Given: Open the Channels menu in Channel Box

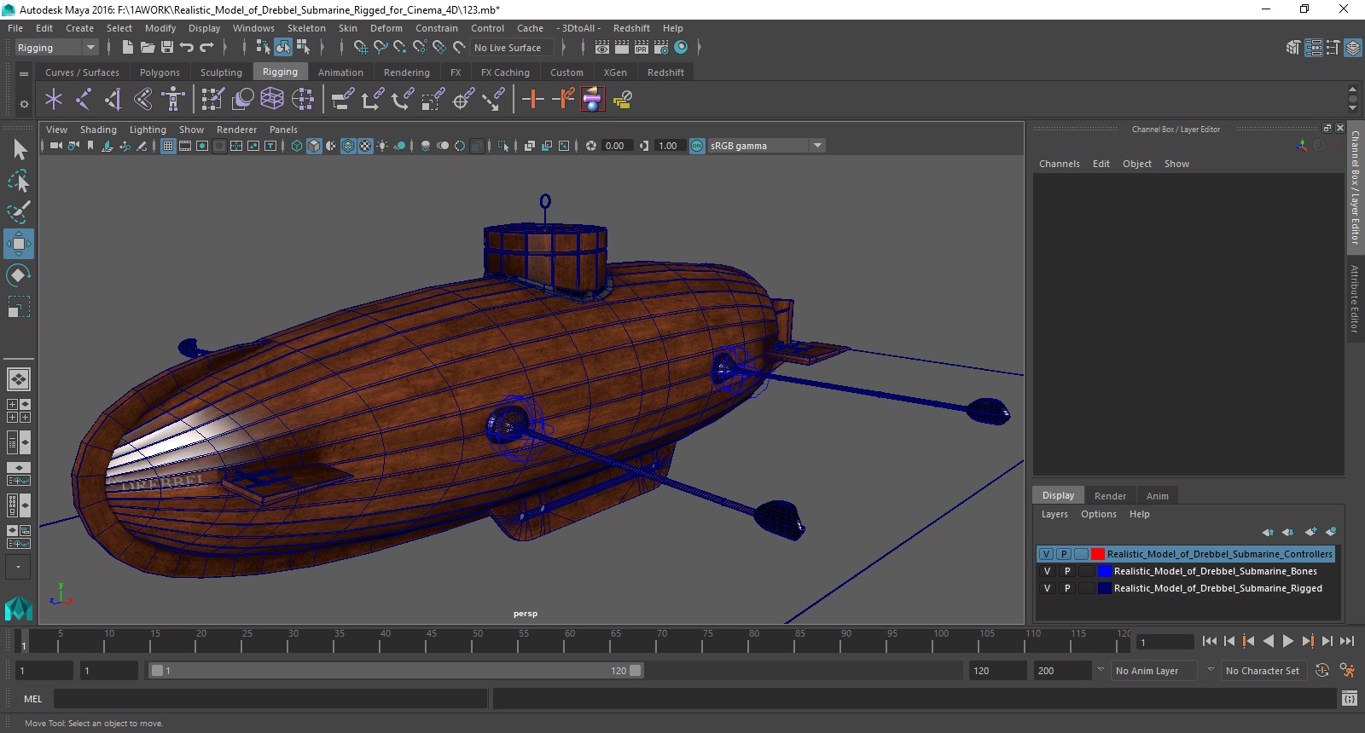Looking at the screenshot, I should (1059, 164).
